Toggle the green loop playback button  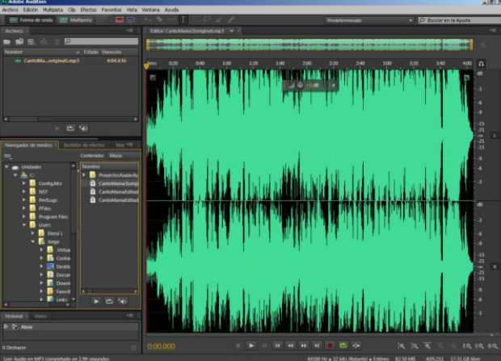point(343,346)
